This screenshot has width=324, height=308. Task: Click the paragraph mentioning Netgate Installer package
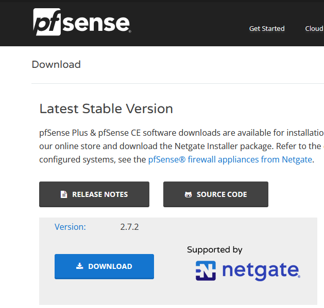(181, 146)
